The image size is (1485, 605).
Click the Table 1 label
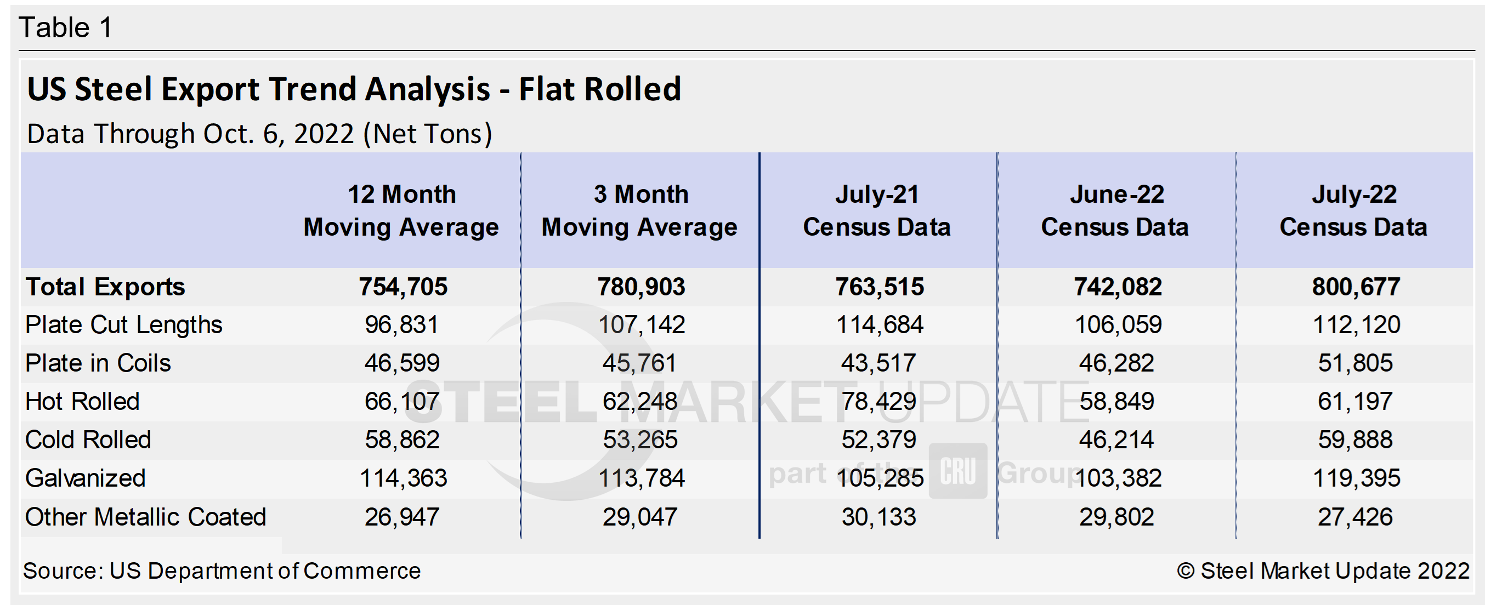[x=65, y=26]
